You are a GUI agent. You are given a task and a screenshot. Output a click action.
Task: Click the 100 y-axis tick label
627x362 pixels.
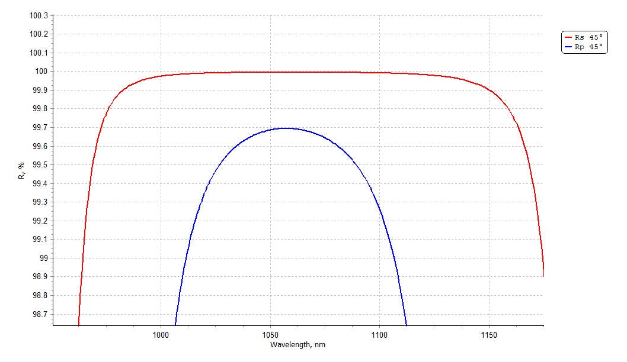click(41, 72)
